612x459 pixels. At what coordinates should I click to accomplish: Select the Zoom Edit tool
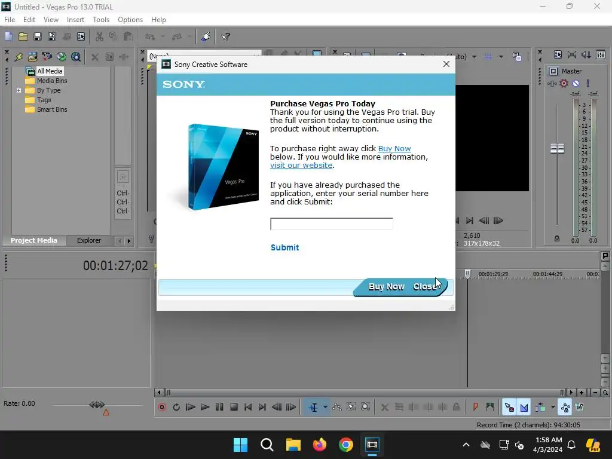[x=365, y=407]
